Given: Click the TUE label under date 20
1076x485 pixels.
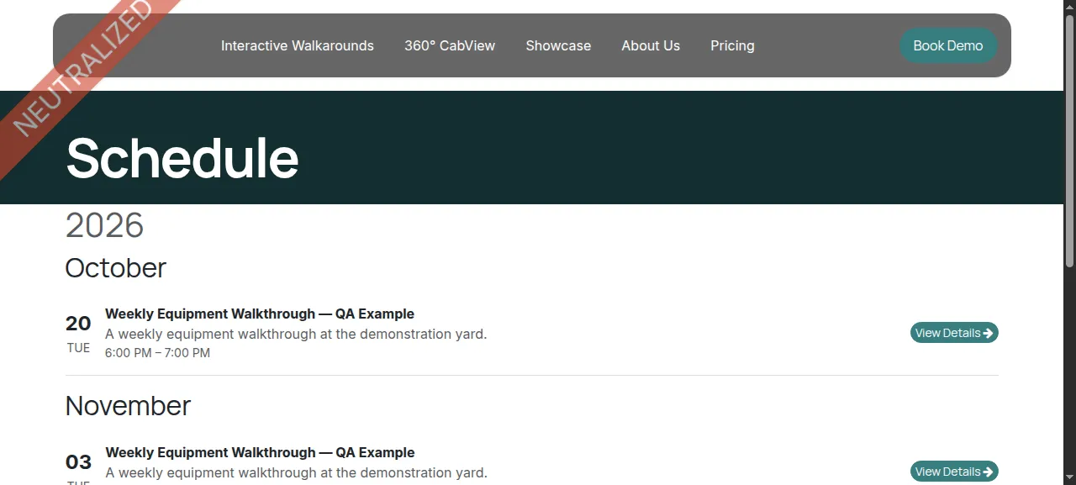Looking at the screenshot, I should click(x=78, y=348).
